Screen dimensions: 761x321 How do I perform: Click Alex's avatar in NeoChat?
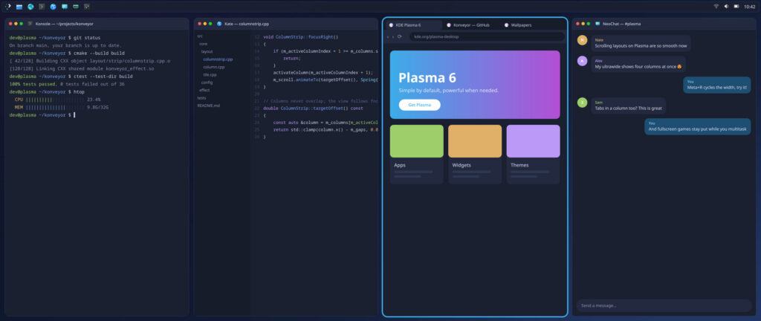583,61
